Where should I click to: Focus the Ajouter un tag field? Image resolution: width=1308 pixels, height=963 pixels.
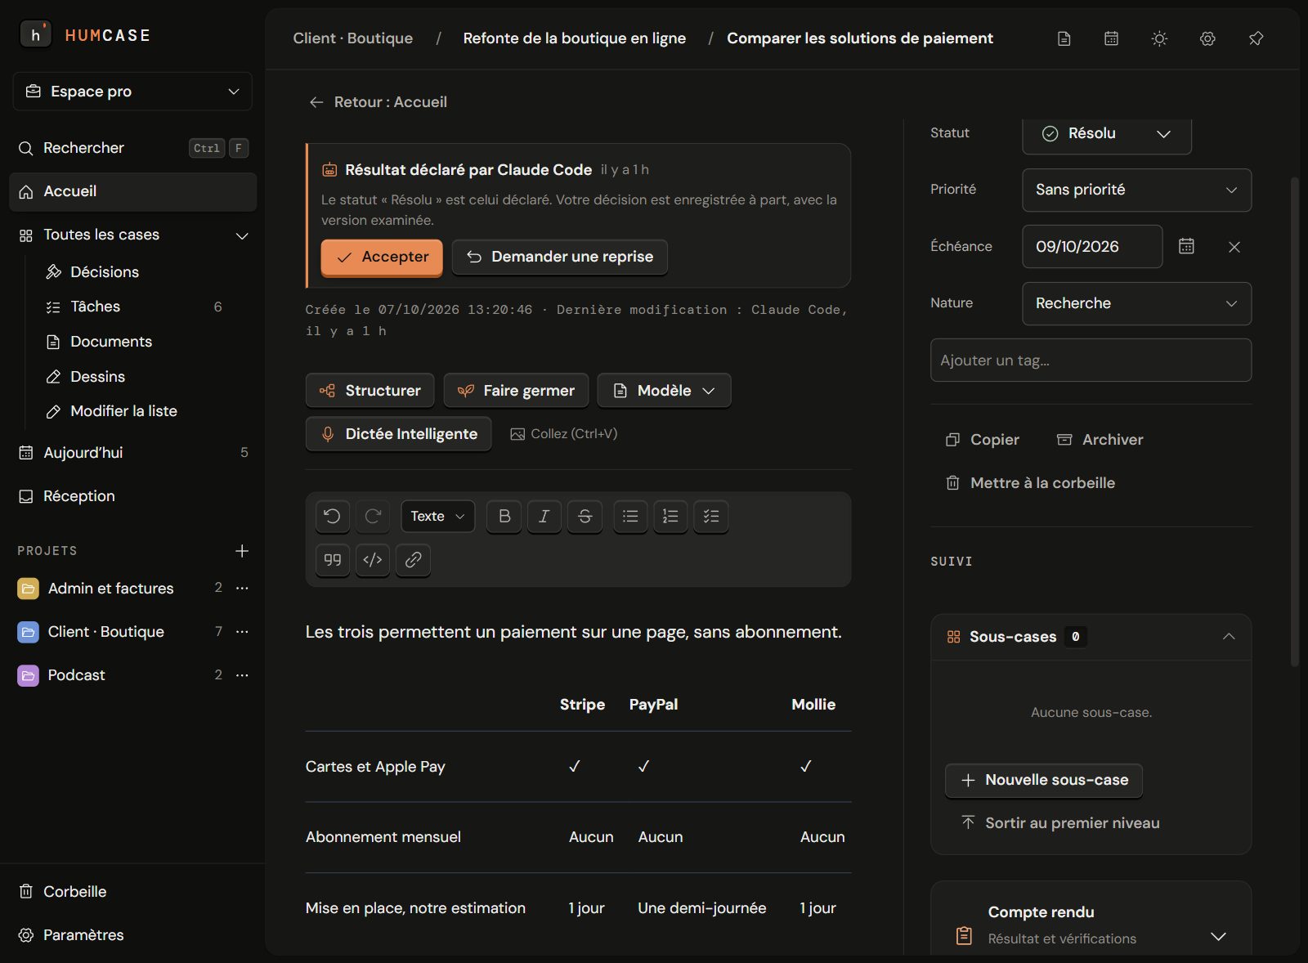click(x=1091, y=361)
